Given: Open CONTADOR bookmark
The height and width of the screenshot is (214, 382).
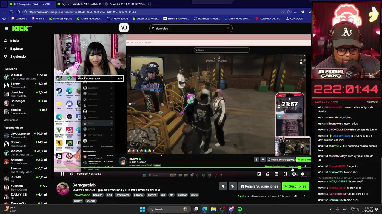Looking at the screenshot, I should 294,18.
